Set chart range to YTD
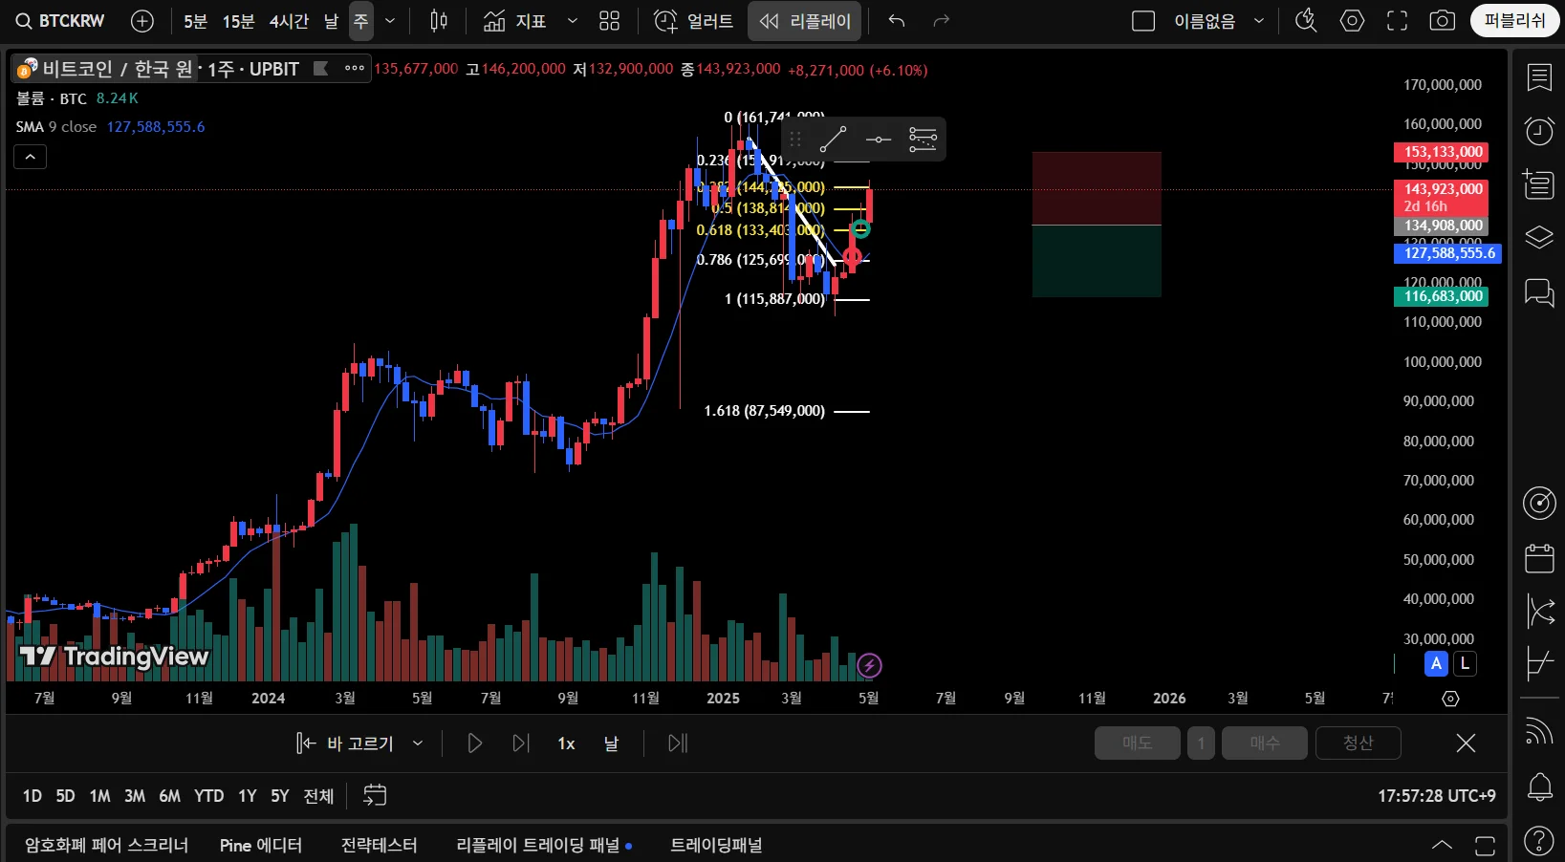Image resolution: width=1565 pixels, height=862 pixels. [208, 796]
